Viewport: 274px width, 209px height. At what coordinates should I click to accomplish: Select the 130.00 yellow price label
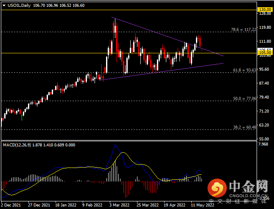(x=265, y=9)
